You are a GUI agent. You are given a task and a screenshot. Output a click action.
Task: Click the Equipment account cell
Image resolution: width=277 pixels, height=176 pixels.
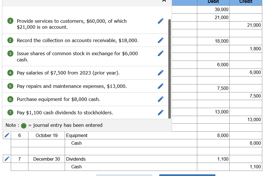pos(131,135)
